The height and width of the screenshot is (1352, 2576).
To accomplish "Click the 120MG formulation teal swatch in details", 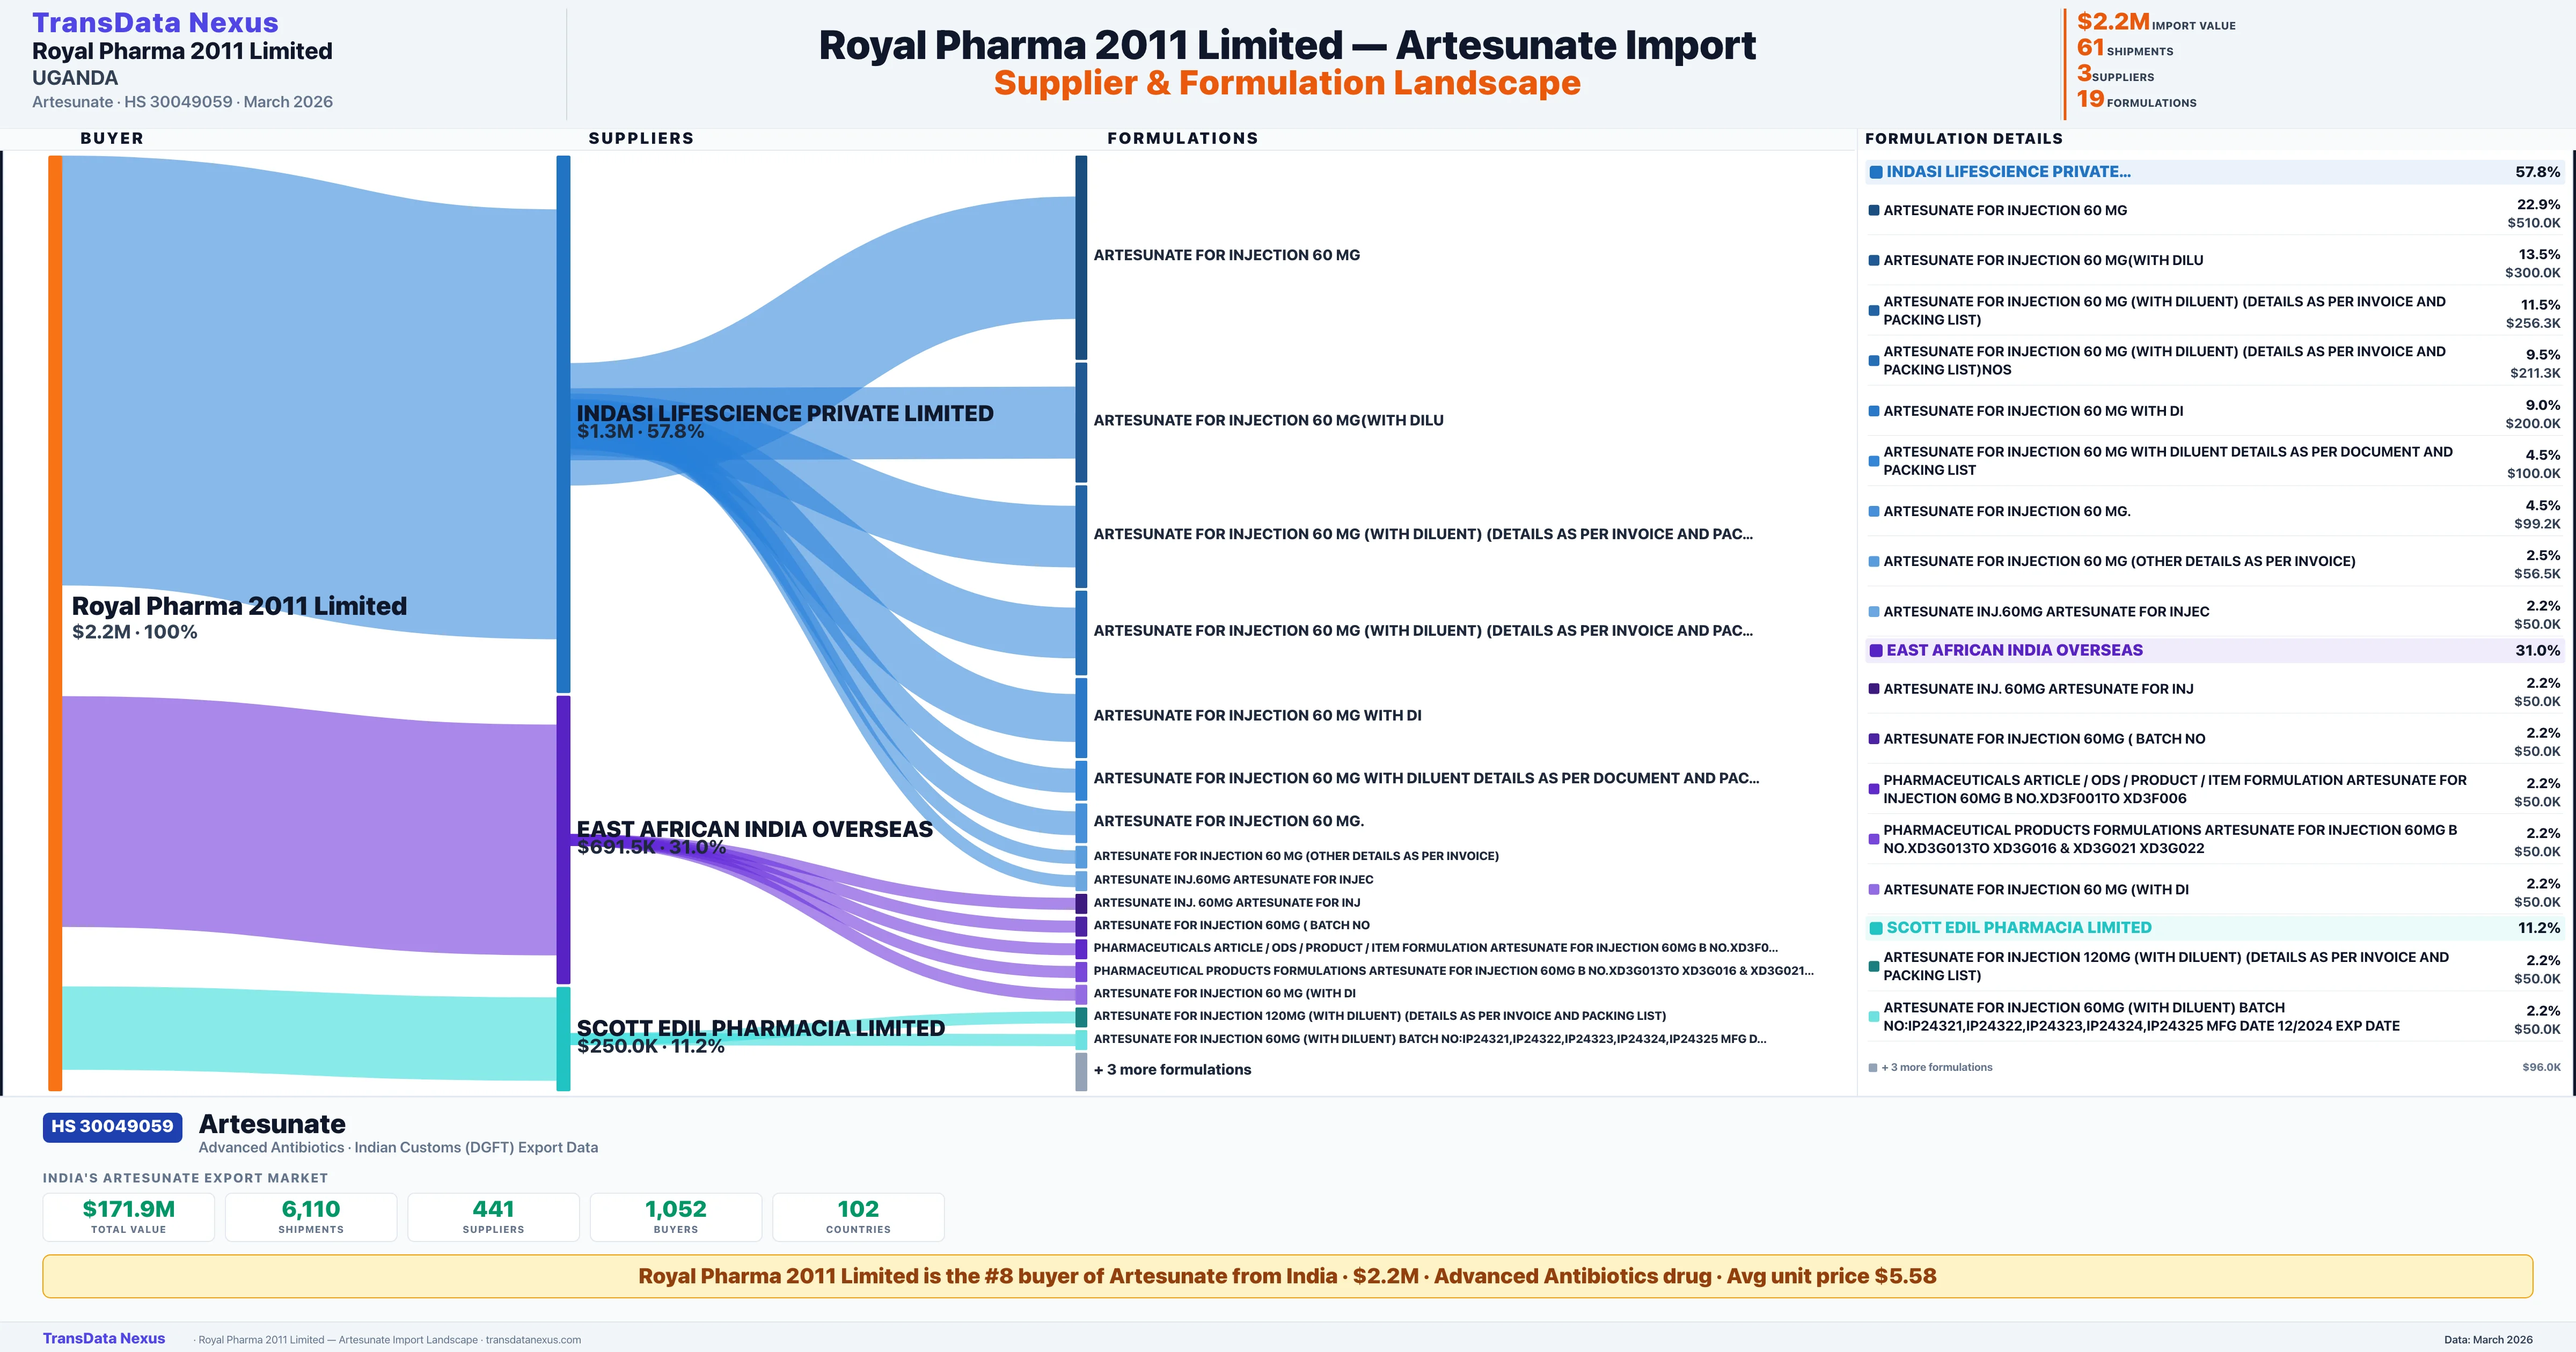I will (1873, 967).
